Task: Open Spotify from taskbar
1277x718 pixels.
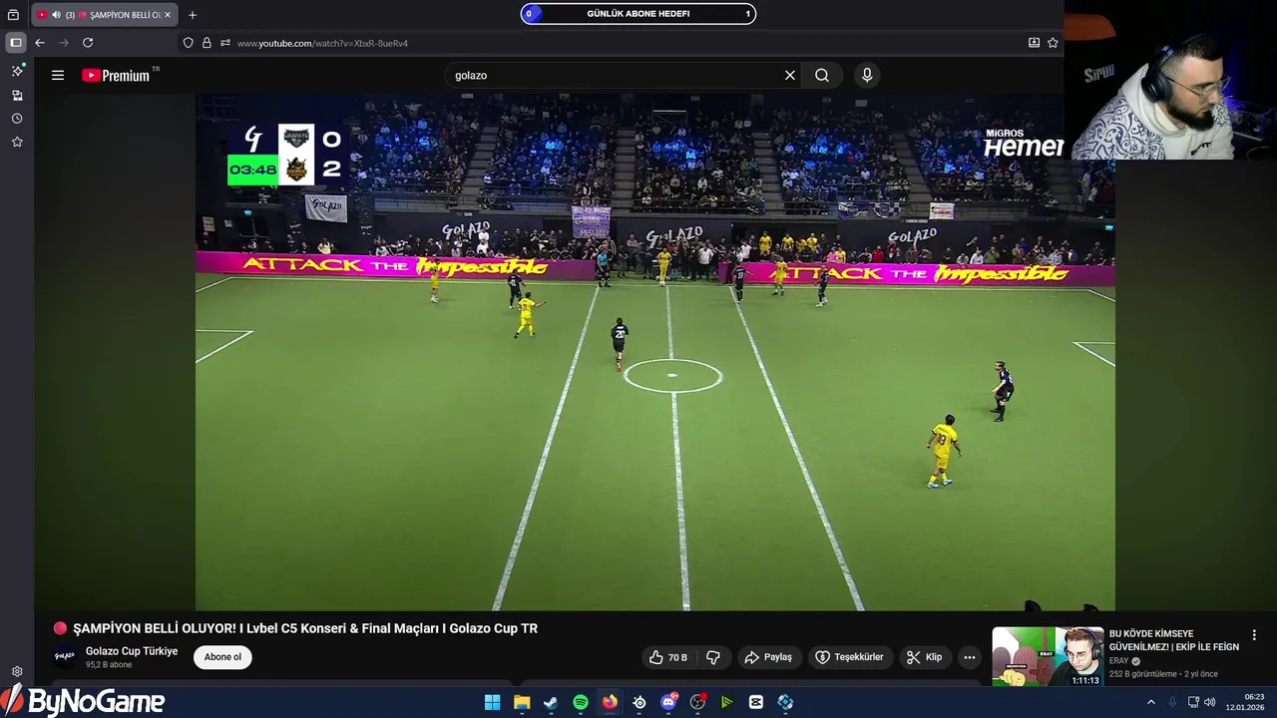Action: pos(581,702)
